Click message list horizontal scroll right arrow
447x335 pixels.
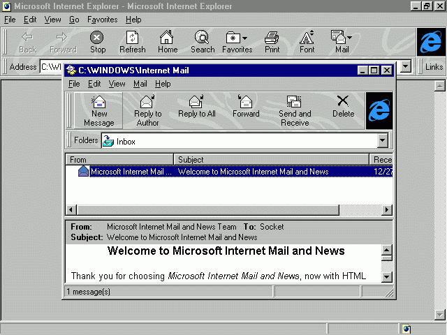(x=386, y=210)
